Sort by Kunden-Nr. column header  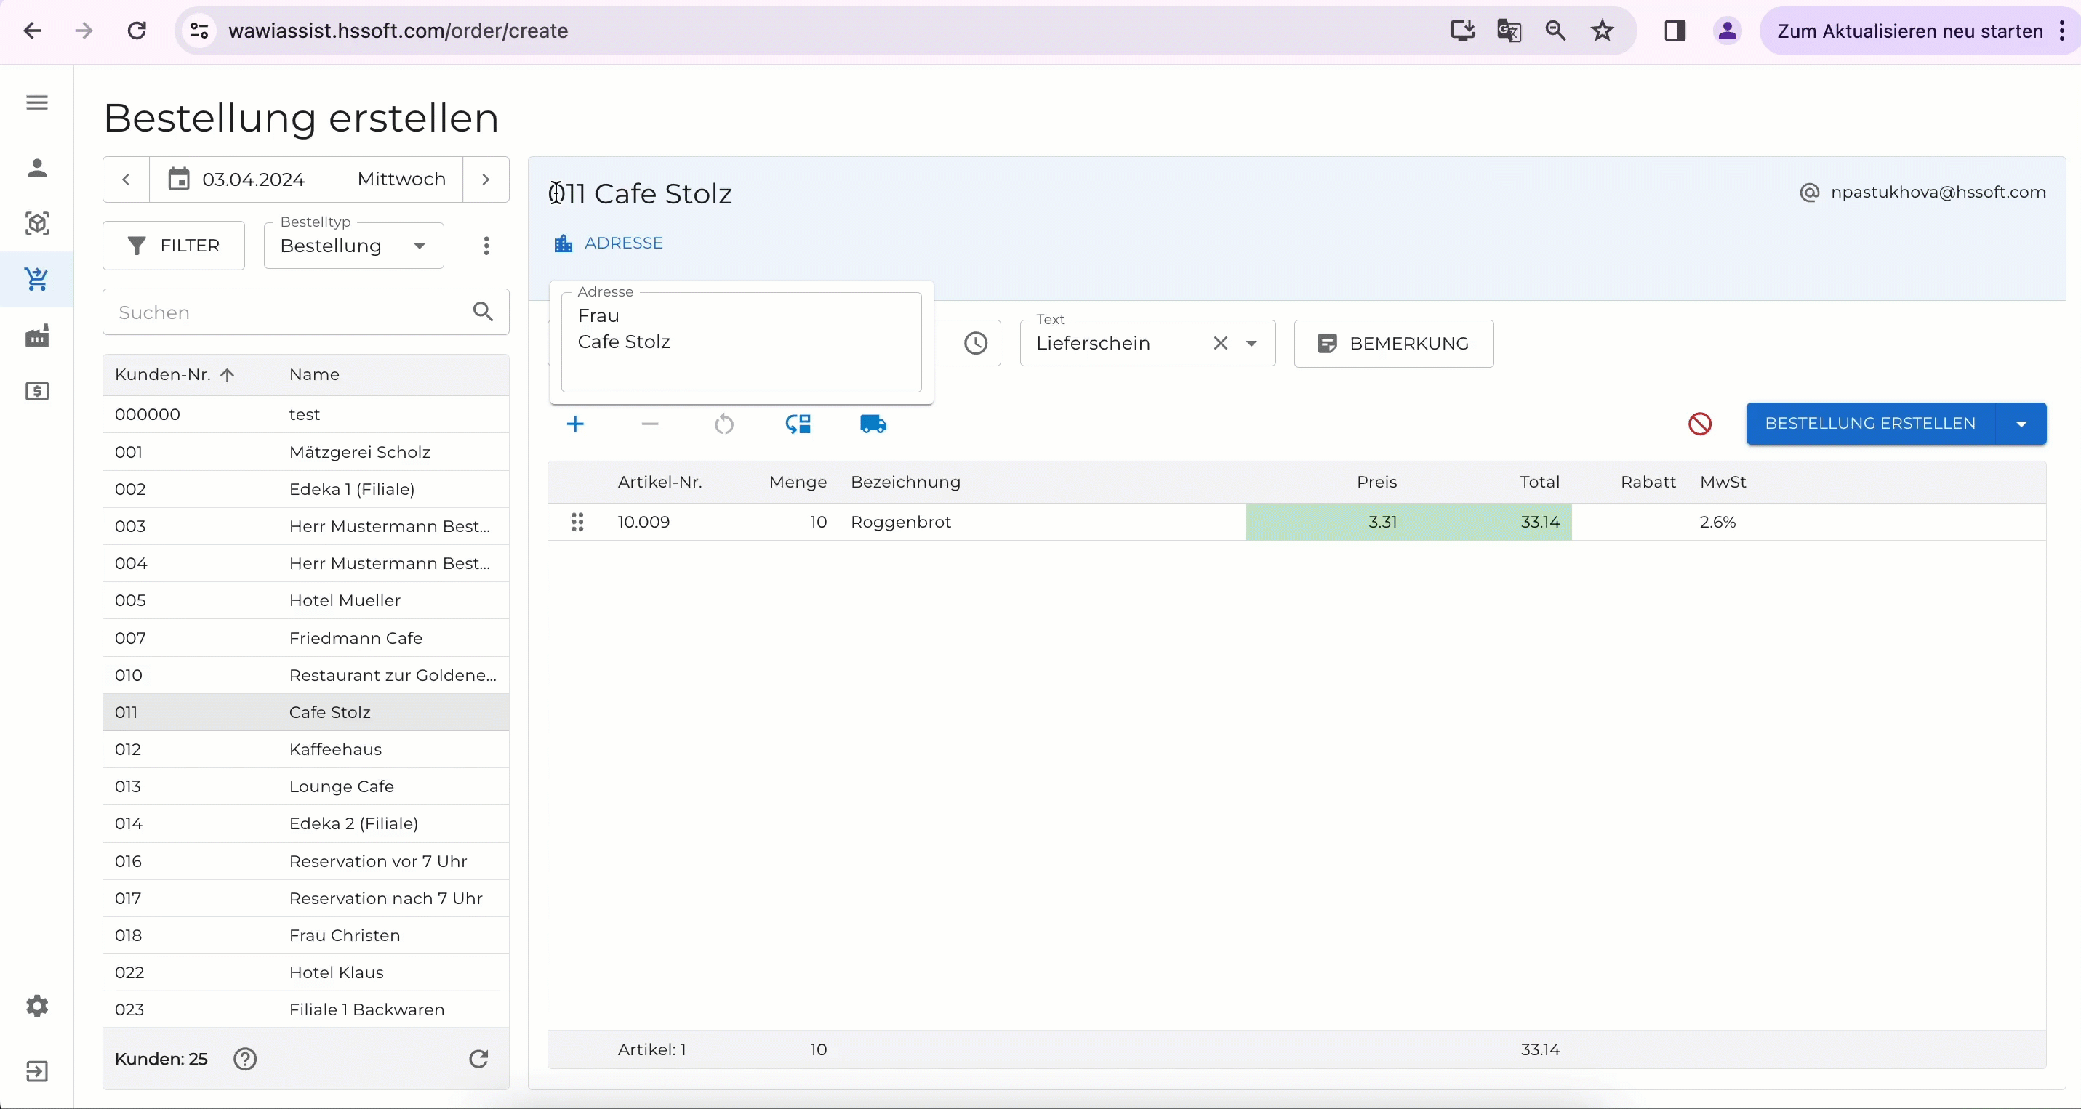(163, 374)
